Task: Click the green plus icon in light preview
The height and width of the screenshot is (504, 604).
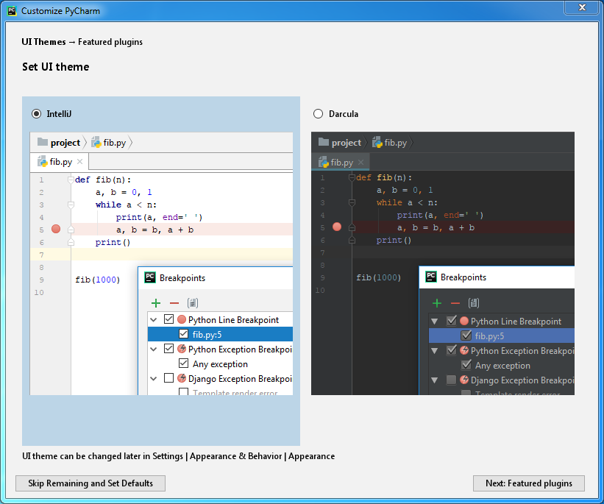Action: pyautogui.click(x=155, y=303)
